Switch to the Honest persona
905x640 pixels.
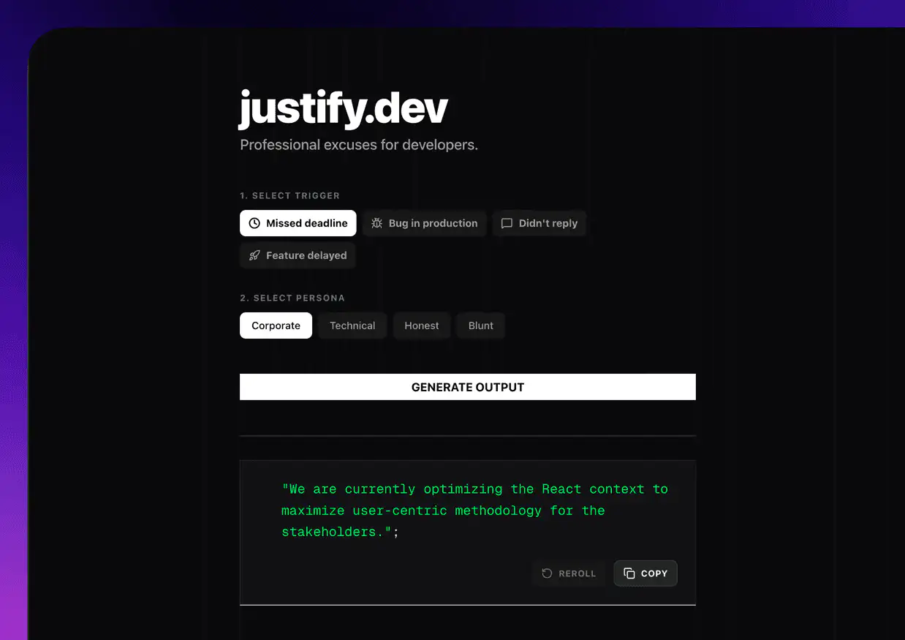pos(422,325)
